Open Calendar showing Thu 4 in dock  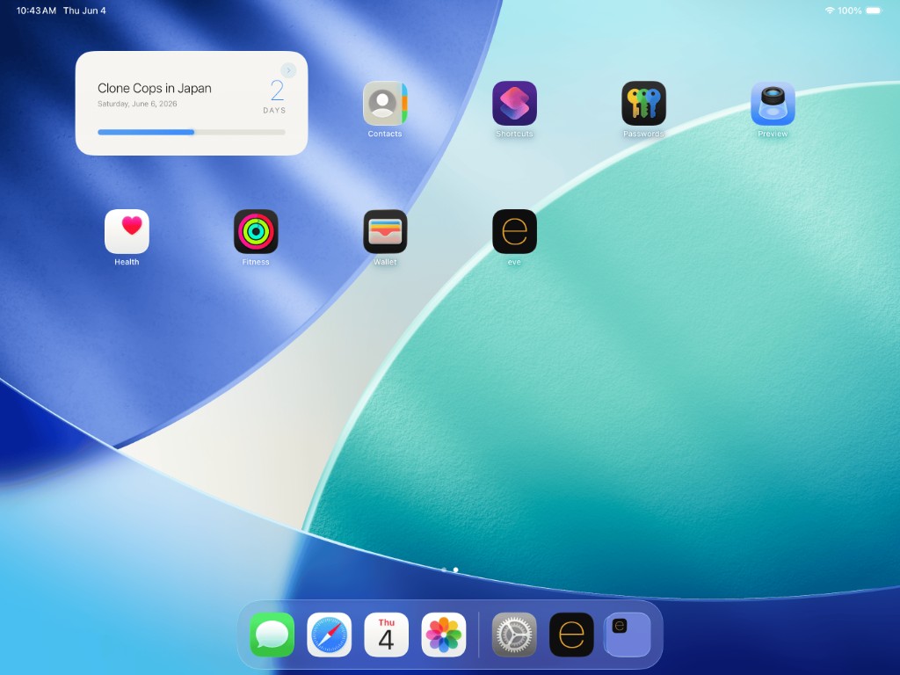(387, 635)
